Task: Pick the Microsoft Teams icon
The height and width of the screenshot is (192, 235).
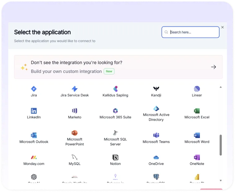Action: pos(156,135)
